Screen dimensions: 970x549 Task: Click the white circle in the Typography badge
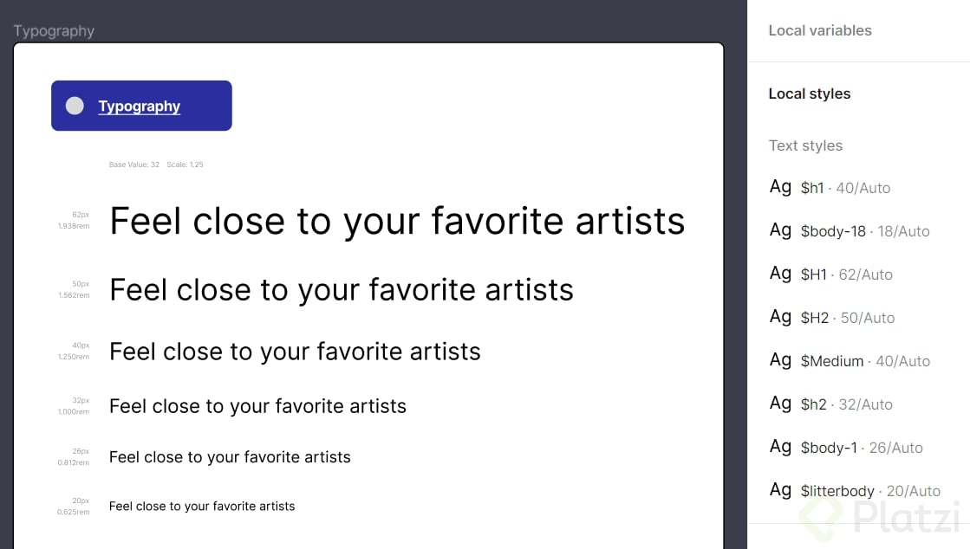(x=75, y=106)
